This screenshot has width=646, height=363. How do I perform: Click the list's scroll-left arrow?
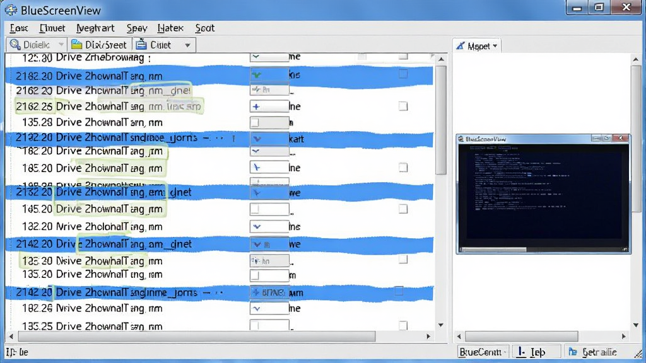click(x=11, y=337)
